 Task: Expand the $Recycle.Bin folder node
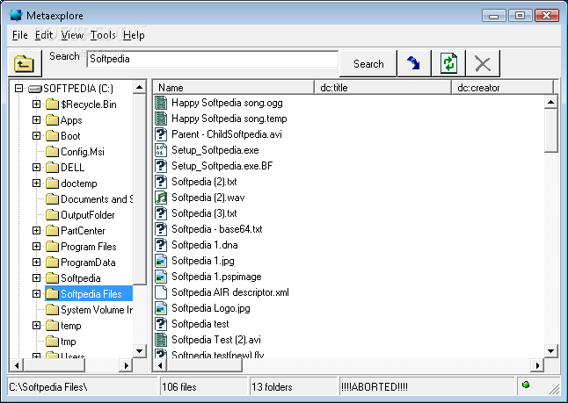click(36, 104)
